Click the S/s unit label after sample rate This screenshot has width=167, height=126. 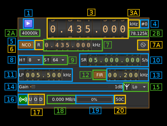145,60
